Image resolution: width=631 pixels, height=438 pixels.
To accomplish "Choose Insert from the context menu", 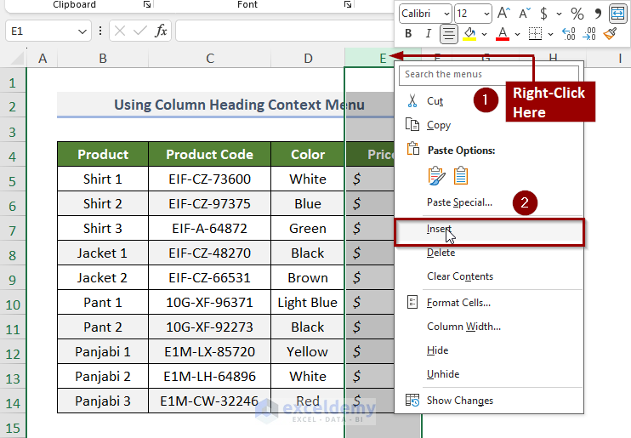I will click(439, 229).
